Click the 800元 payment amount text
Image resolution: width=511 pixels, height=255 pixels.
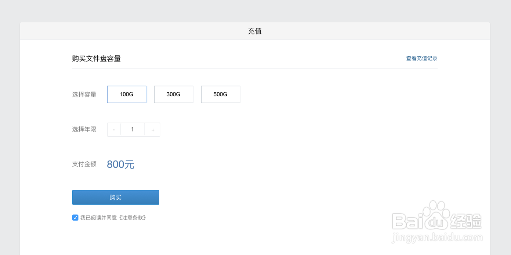(x=120, y=164)
